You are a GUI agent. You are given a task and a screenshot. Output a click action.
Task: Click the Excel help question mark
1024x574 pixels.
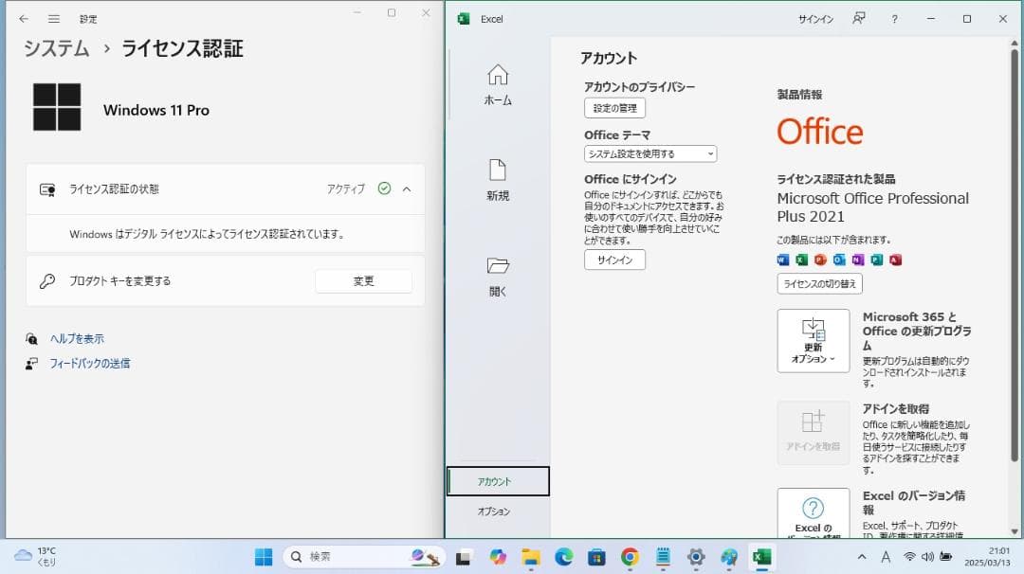click(x=895, y=19)
